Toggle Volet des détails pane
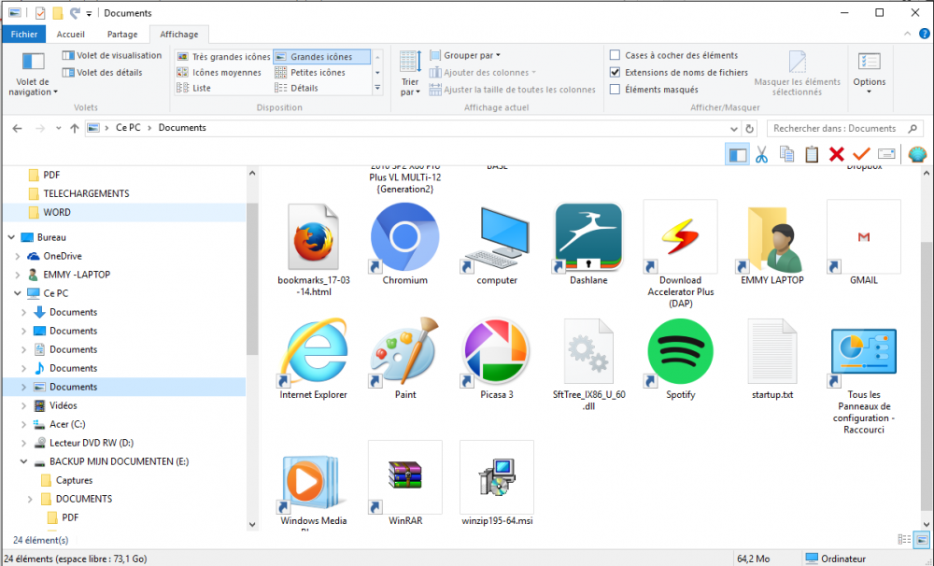Viewport: 934px width, 566px height. (x=103, y=72)
